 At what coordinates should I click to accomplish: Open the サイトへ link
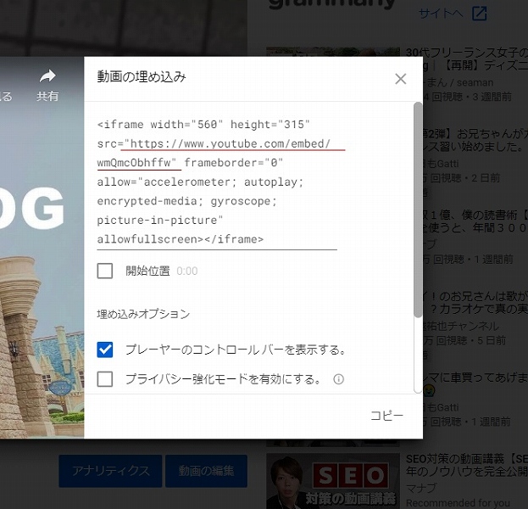(x=441, y=14)
